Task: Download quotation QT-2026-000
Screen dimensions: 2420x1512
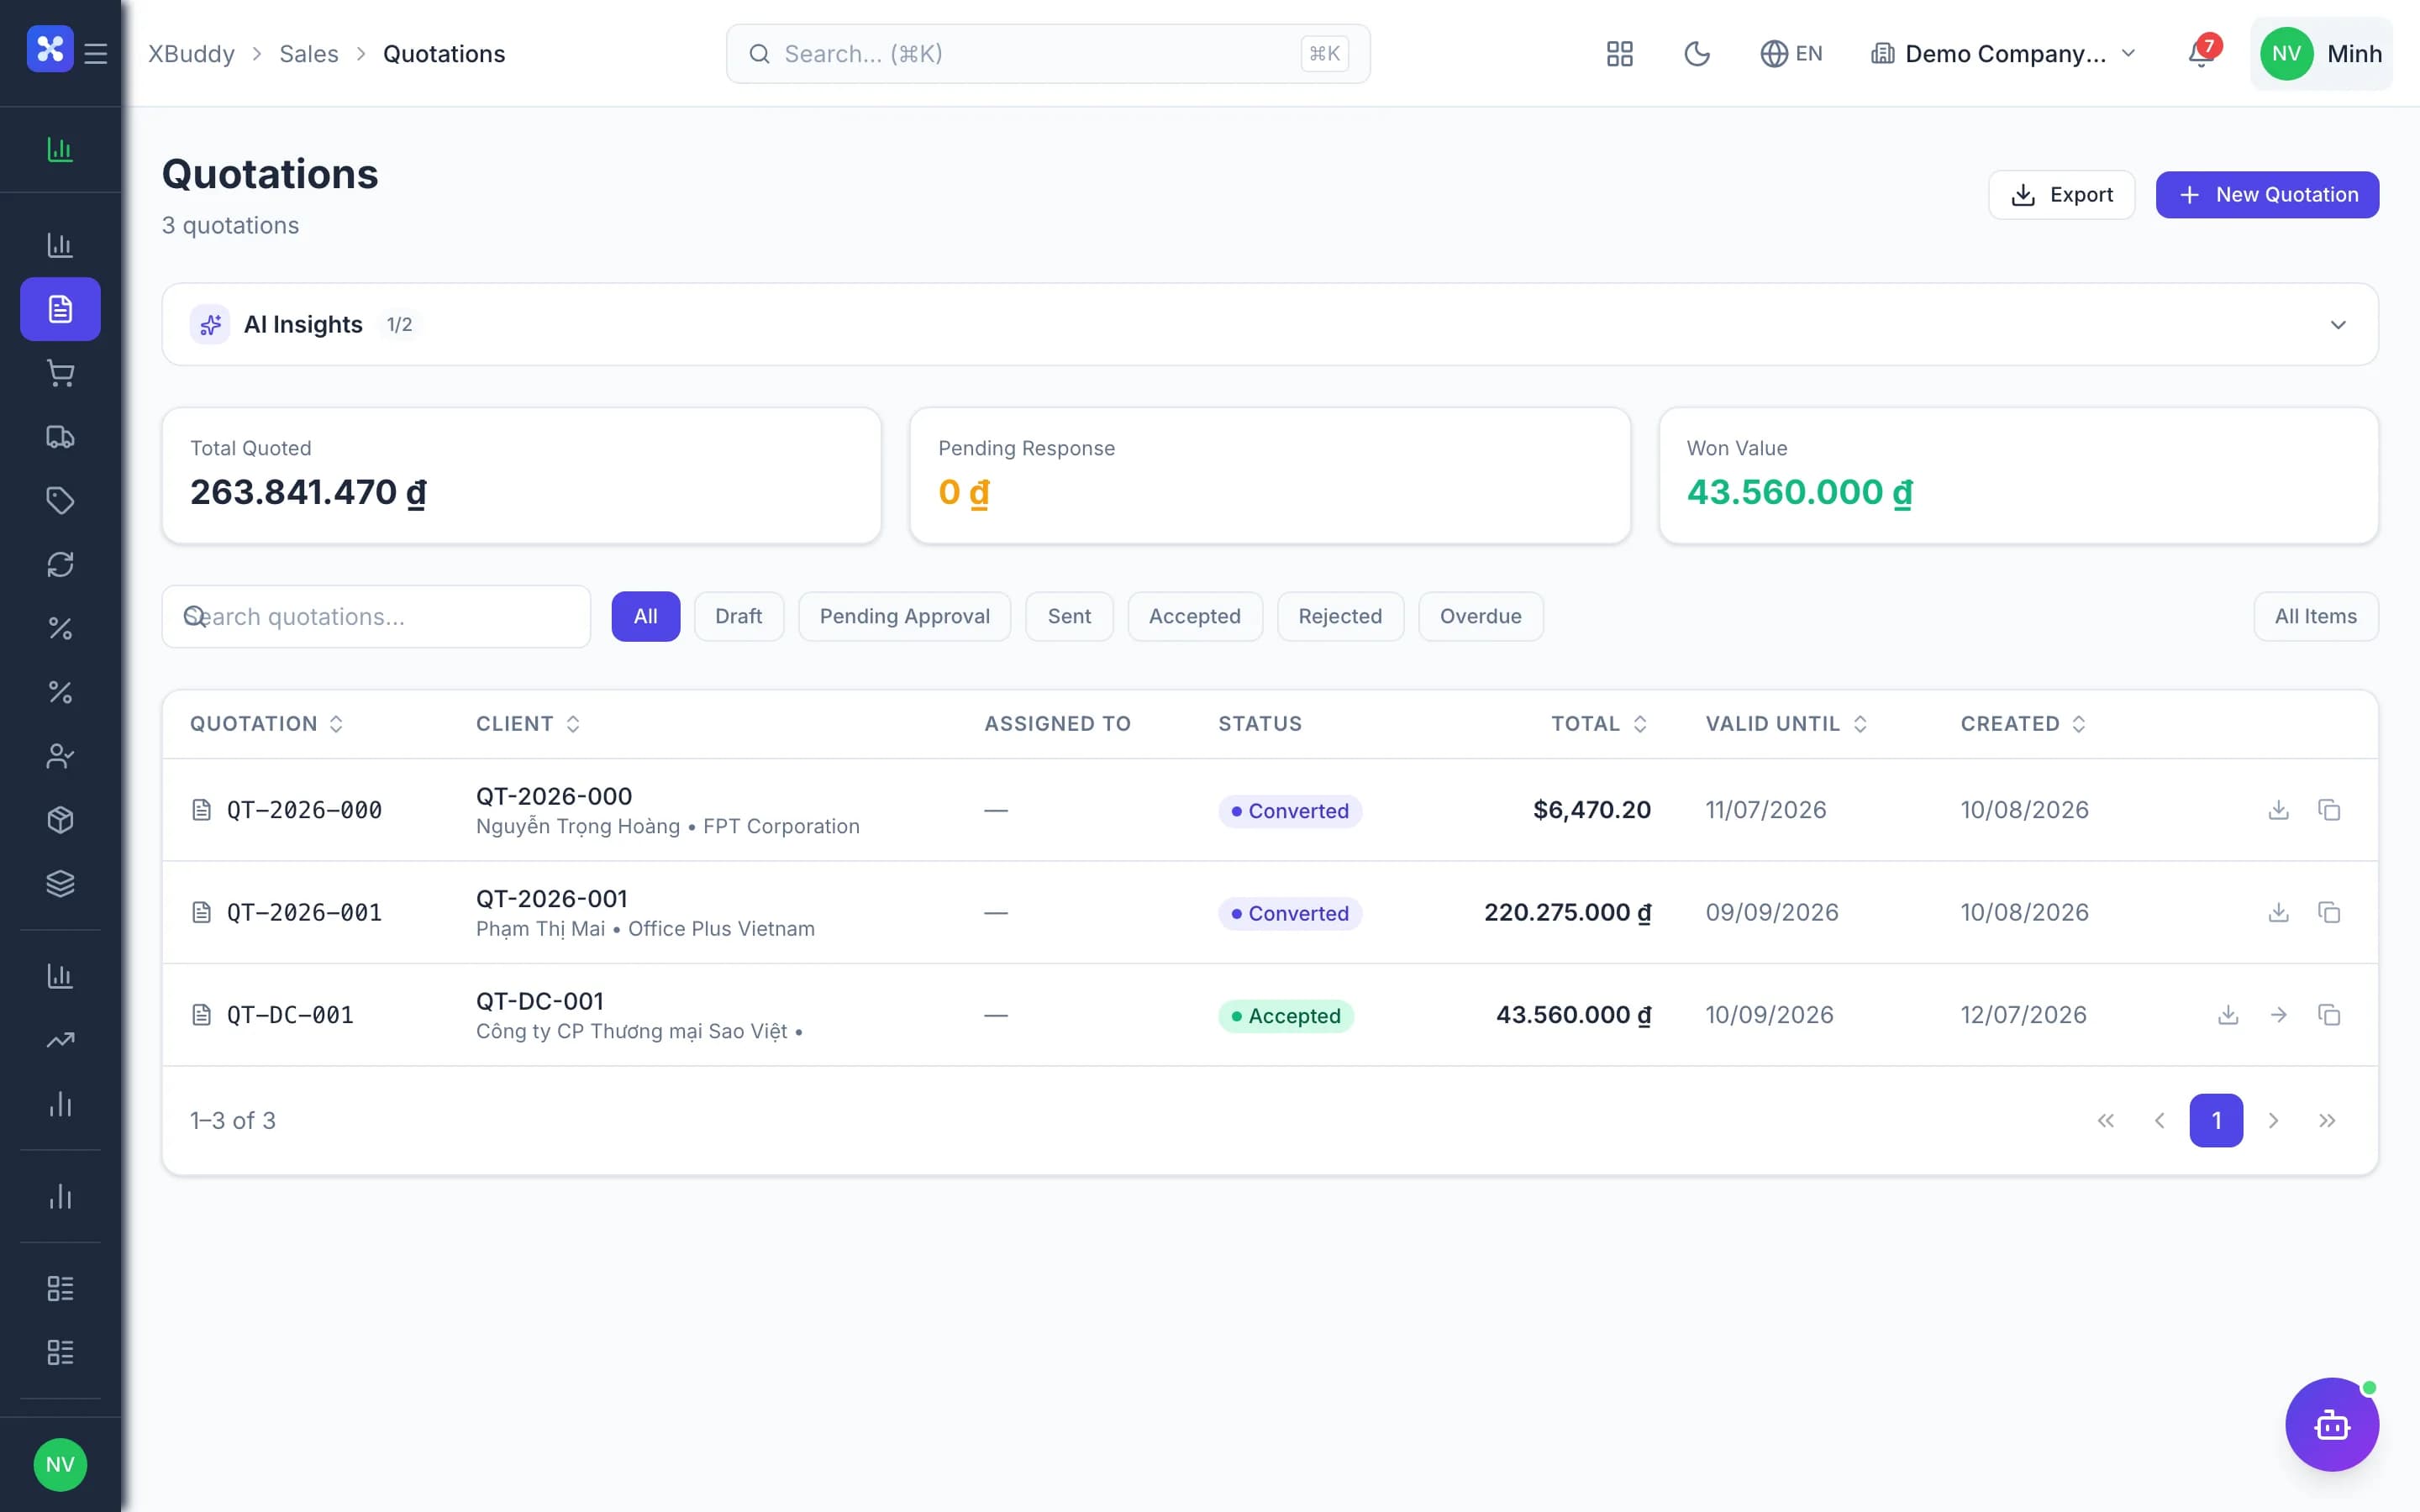Action: click(x=2278, y=810)
